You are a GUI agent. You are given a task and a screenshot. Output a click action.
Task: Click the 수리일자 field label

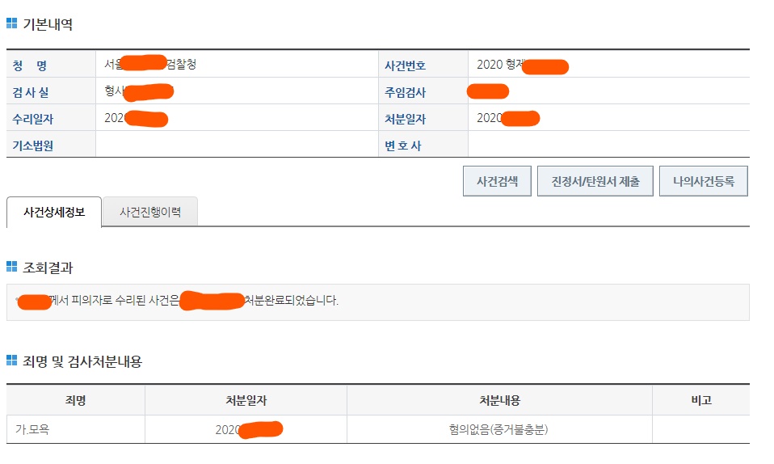pos(32,119)
